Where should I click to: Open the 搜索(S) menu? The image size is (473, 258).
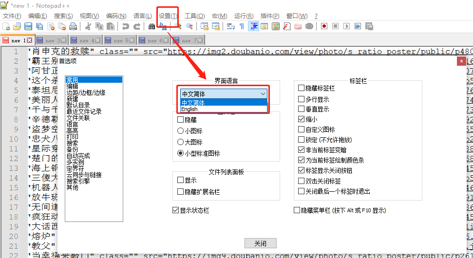click(x=63, y=16)
